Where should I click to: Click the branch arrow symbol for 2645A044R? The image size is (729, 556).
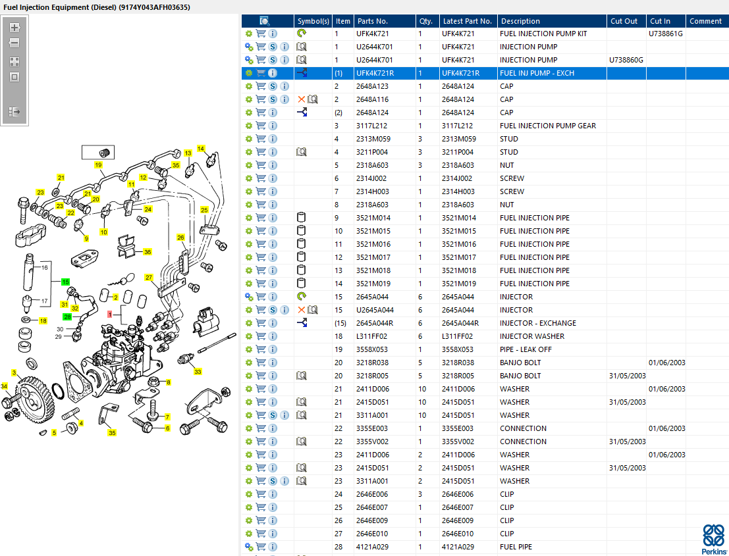(x=302, y=323)
